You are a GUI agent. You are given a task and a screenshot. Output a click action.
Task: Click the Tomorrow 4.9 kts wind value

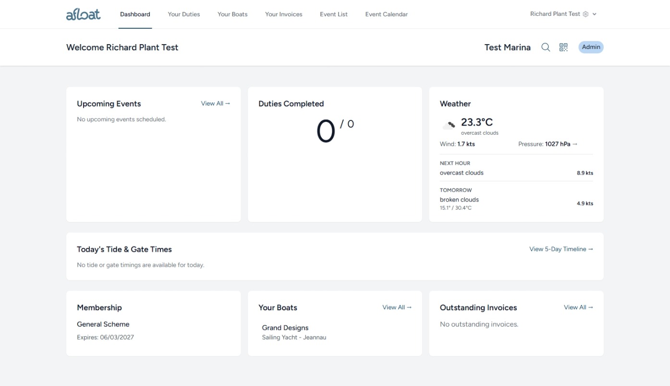585,204
